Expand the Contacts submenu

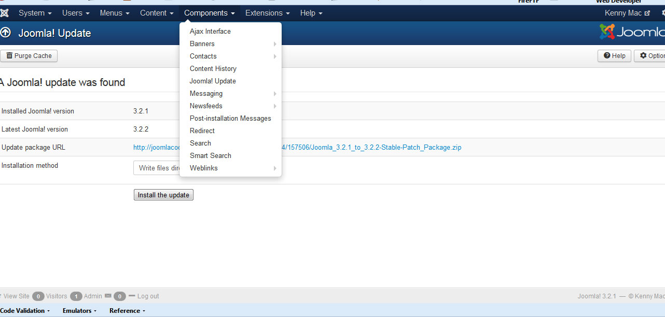click(230, 56)
